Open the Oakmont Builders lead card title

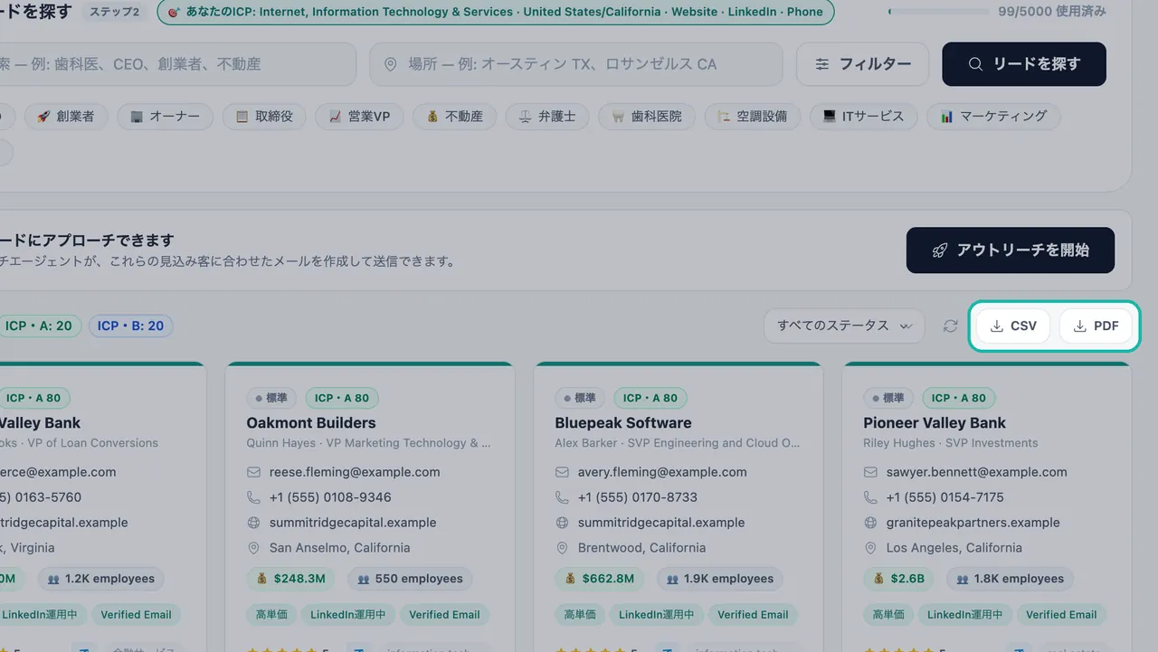[x=311, y=423]
